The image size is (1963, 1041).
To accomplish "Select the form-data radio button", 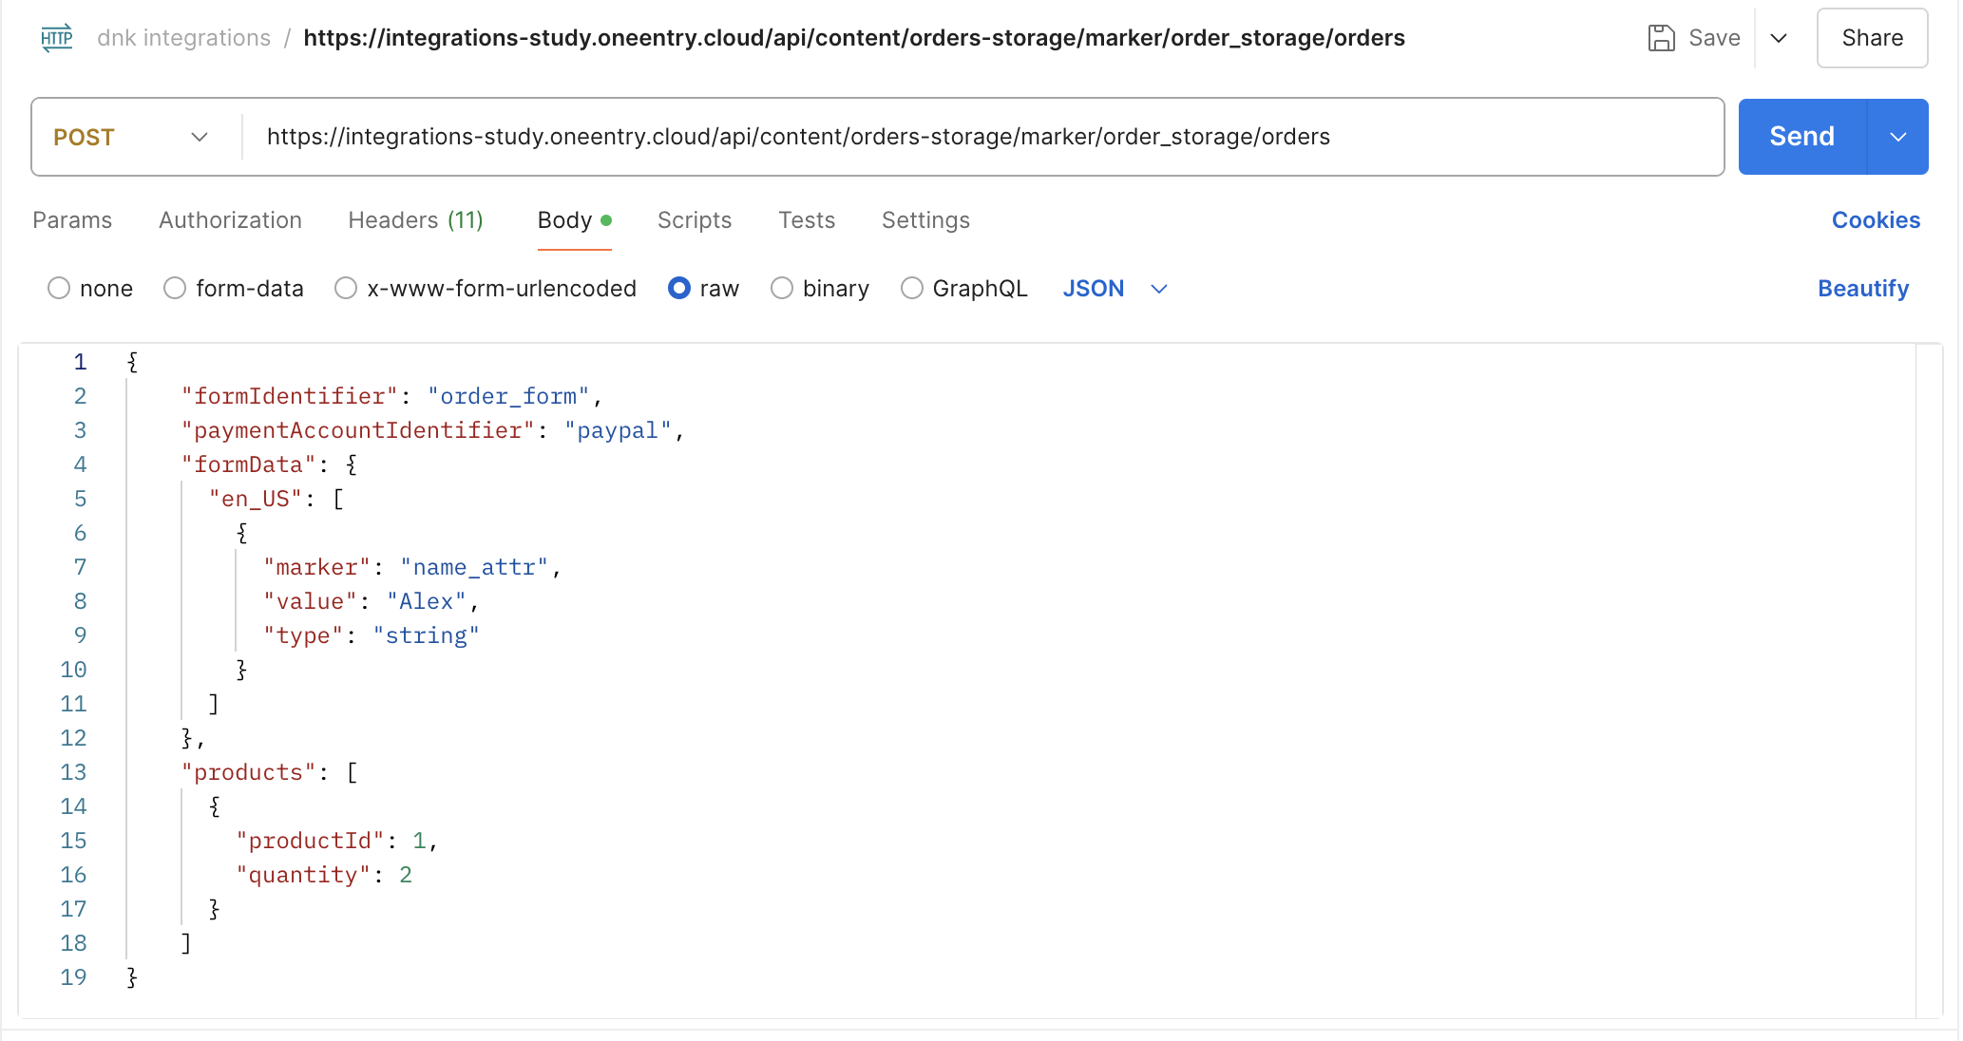I will coord(175,289).
